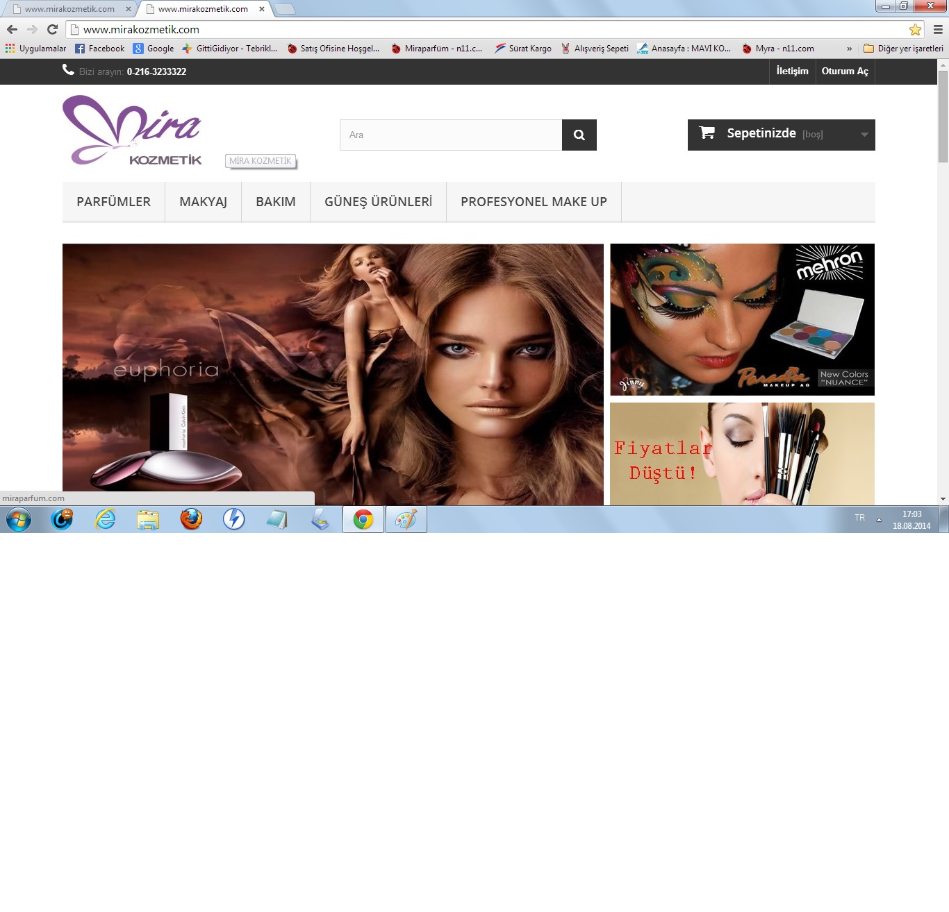Open the Satış Ofisine Hoşgel... bookmark
Viewport: 949px width, 912px height.
pyautogui.click(x=333, y=49)
